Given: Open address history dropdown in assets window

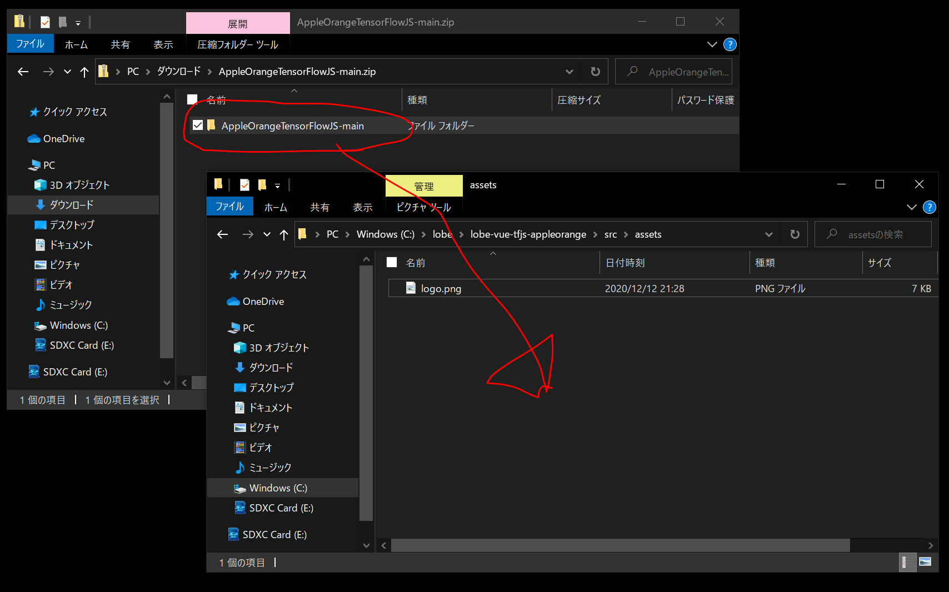Looking at the screenshot, I should pyautogui.click(x=769, y=234).
